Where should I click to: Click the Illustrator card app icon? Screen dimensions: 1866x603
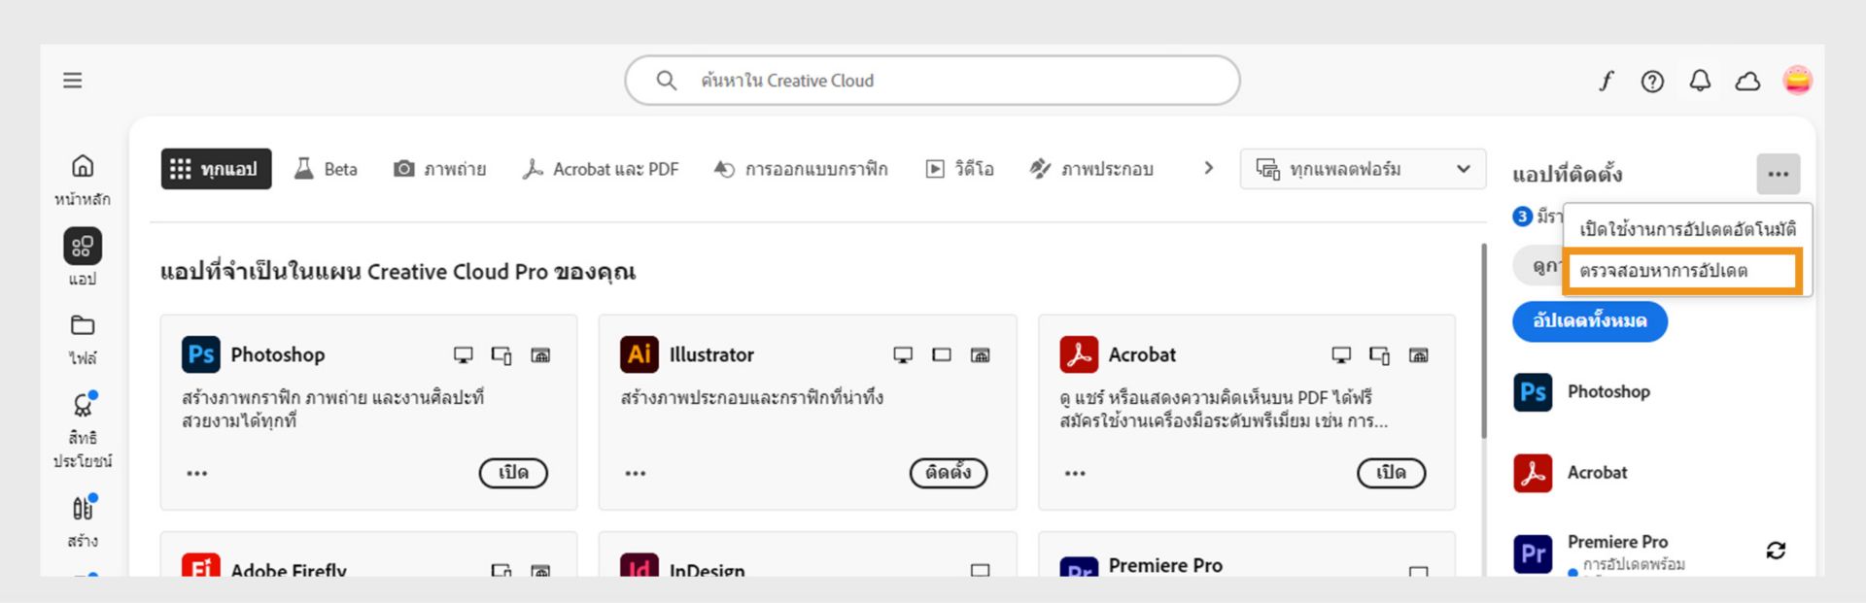[x=639, y=354]
